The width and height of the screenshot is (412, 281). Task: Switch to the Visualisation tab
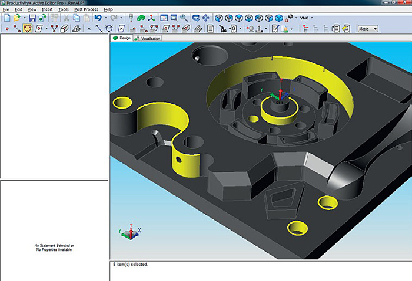(147, 38)
